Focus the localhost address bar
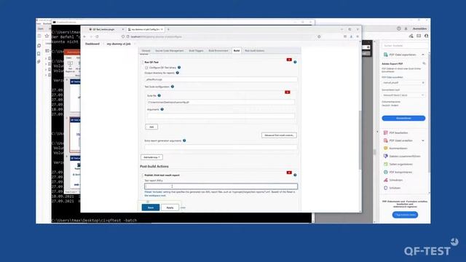The image size is (466, 262). pyautogui.click(x=220, y=36)
